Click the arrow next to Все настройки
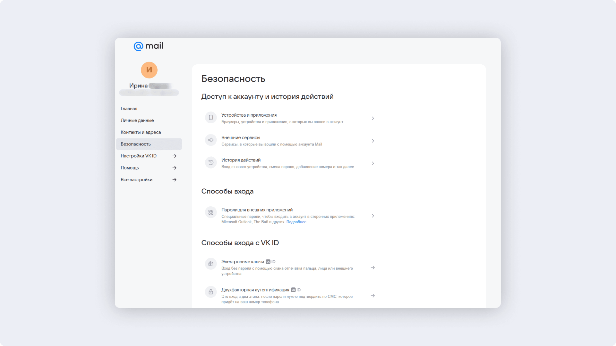The width and height of the screenshot is (616, 346). pyautogui.click(x=174, y=179)
